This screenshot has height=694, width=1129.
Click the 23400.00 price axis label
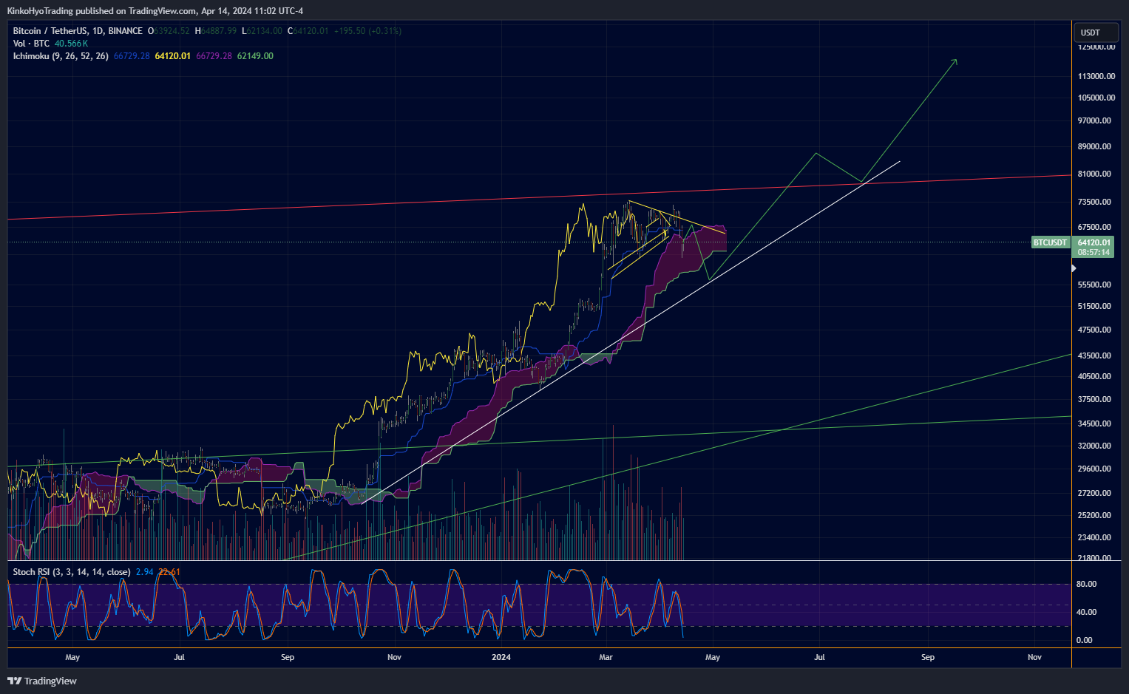pos(1095,537)
